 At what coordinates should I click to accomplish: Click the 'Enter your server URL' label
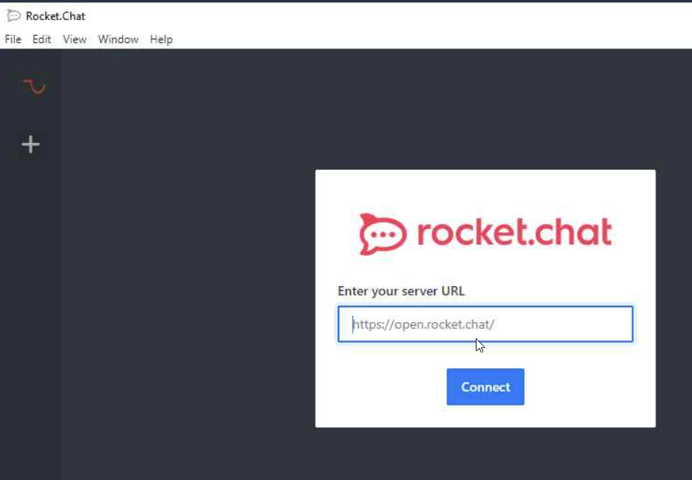[x=401, y=291]
